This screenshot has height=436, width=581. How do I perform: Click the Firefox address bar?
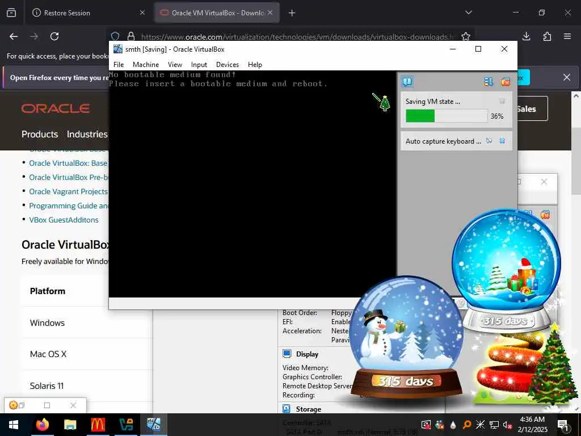(x=296, y=37)
